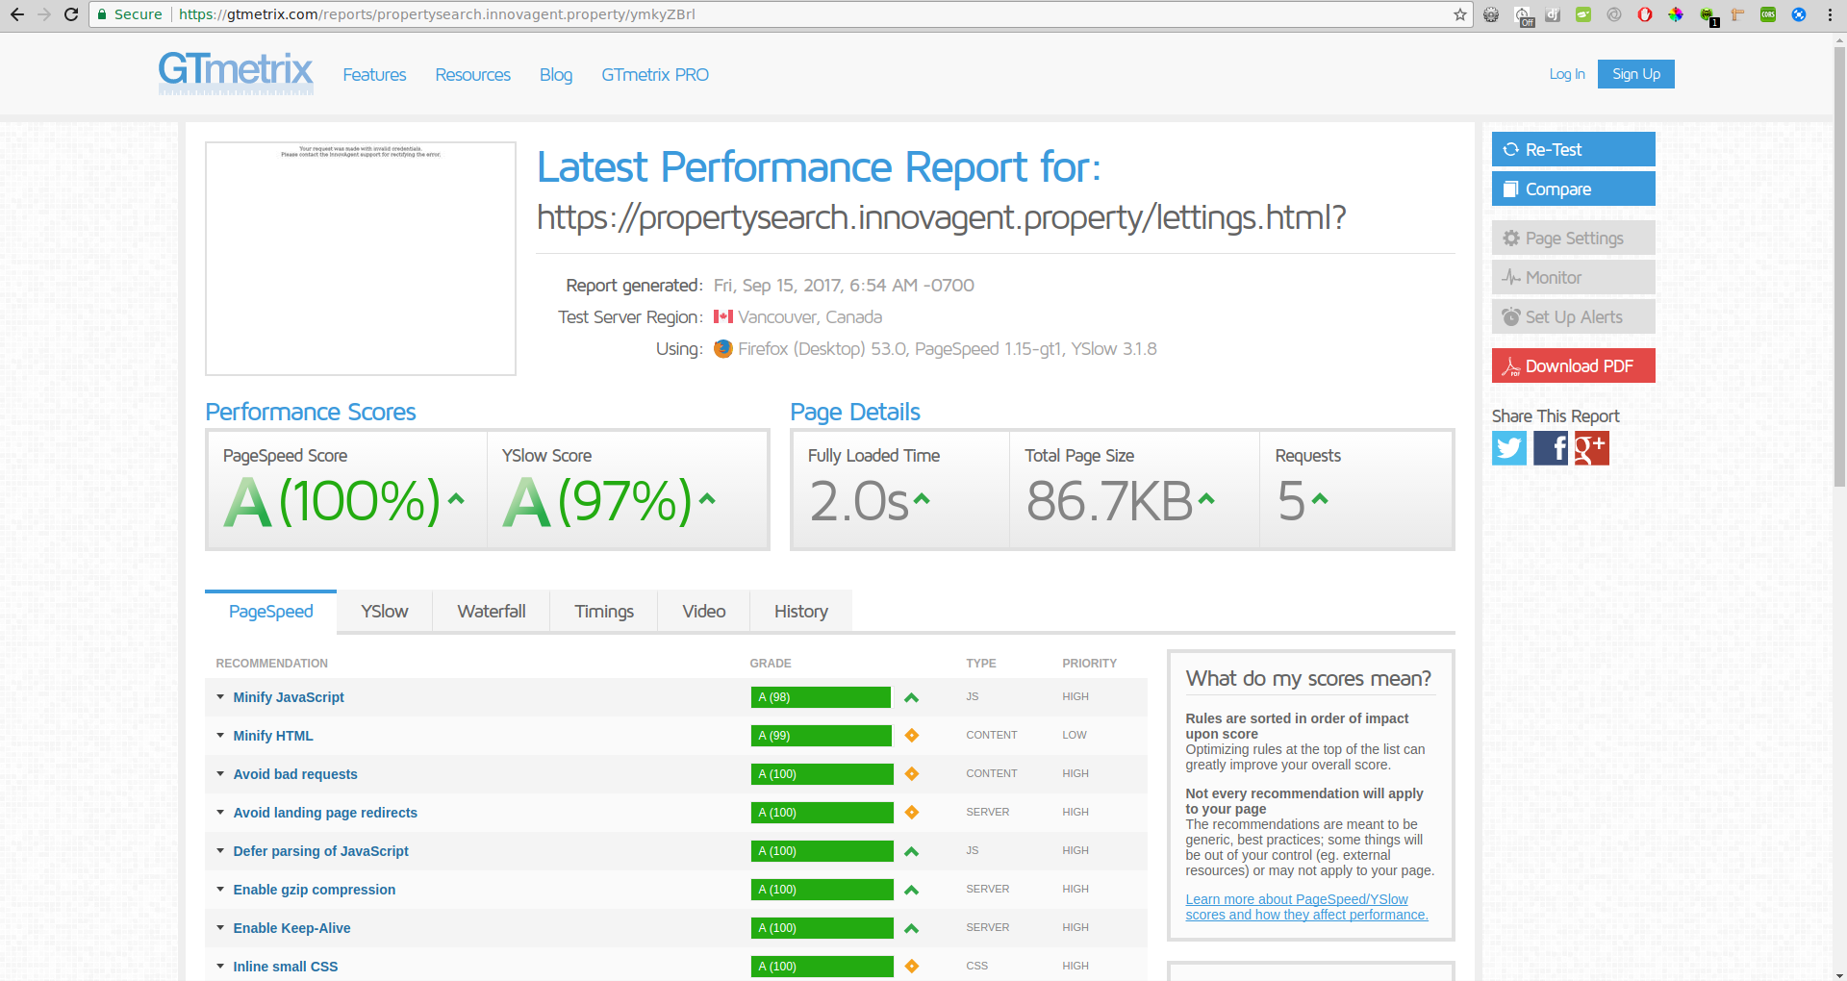Click the orange diamond for Avoid bad requests
The image size is (1847, 981).
coord(911,774)
